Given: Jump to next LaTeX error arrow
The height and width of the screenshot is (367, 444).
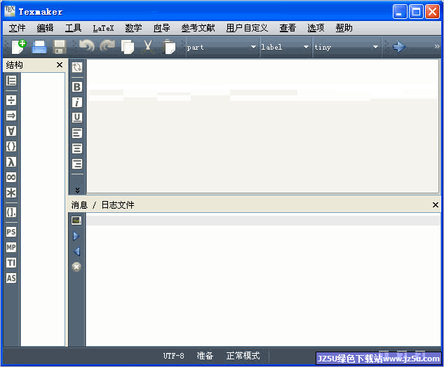Looking at the screenshot, I should click(x=76, y=236).
